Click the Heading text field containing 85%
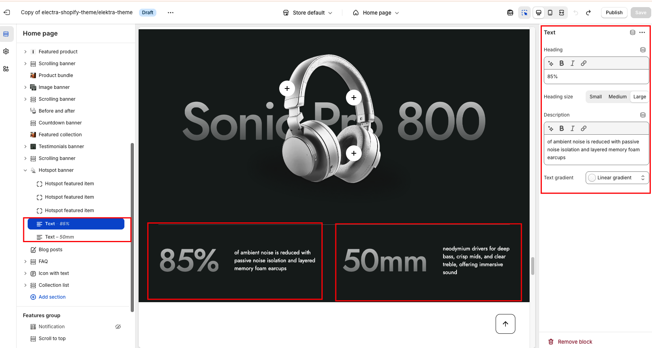 coord(596,77)
